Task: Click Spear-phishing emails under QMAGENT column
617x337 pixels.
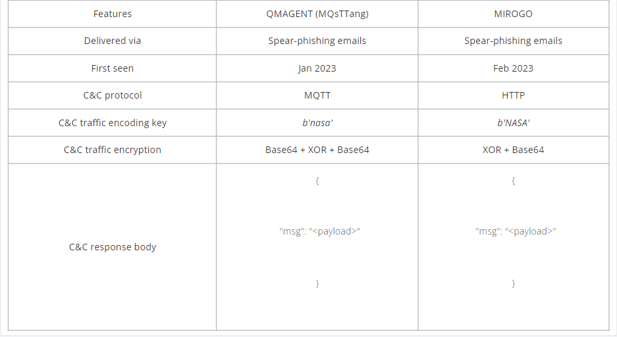Action: (x=317, y=41)
